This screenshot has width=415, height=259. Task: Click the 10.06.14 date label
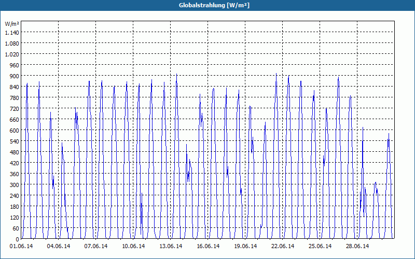[133, 247]
